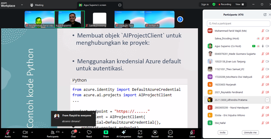This screenshot has width=271, height=139.
Task: Click the Invite button
Action: tap(223, 133)
